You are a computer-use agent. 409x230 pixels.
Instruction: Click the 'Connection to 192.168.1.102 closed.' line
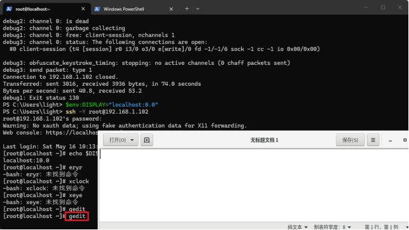click(x=60, y=77)
